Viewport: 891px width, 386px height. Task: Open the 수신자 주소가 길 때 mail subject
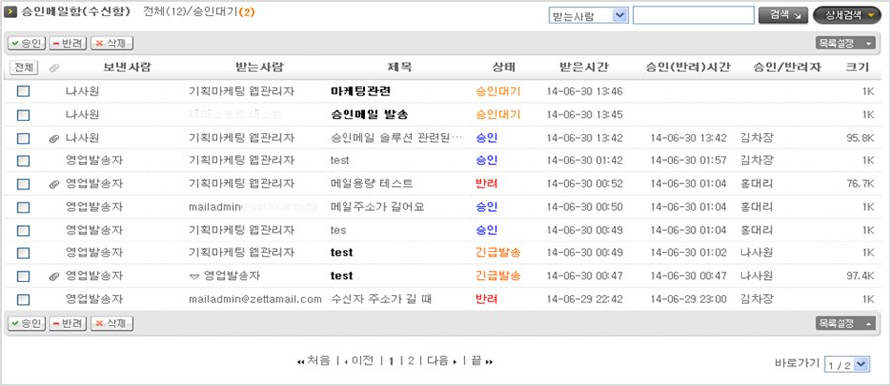tap(381, 299)
